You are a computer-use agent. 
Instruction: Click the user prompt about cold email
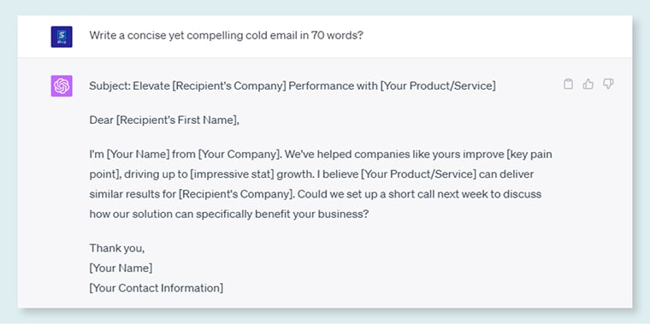tap(227, 36)
